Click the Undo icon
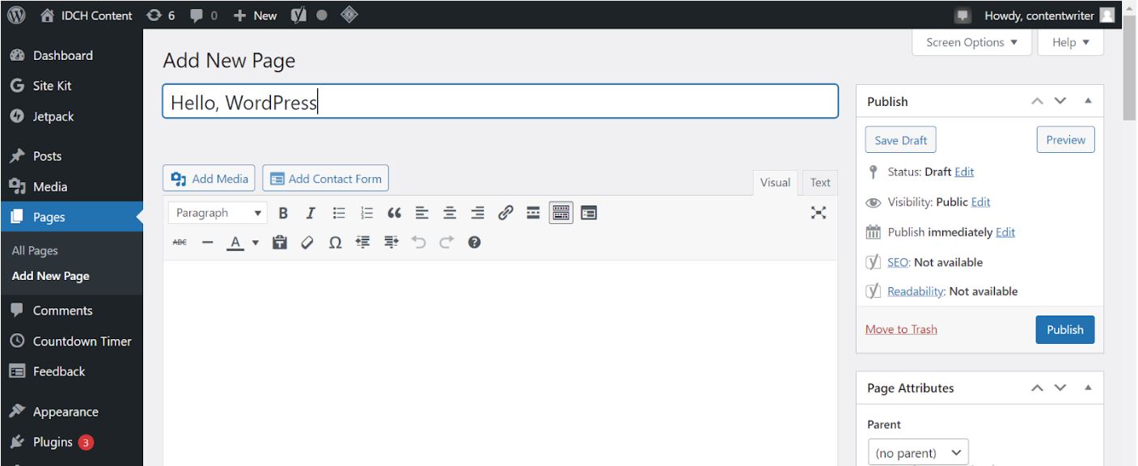The image size is (1138, 466). pyautogui.click(x=417, y=240)
